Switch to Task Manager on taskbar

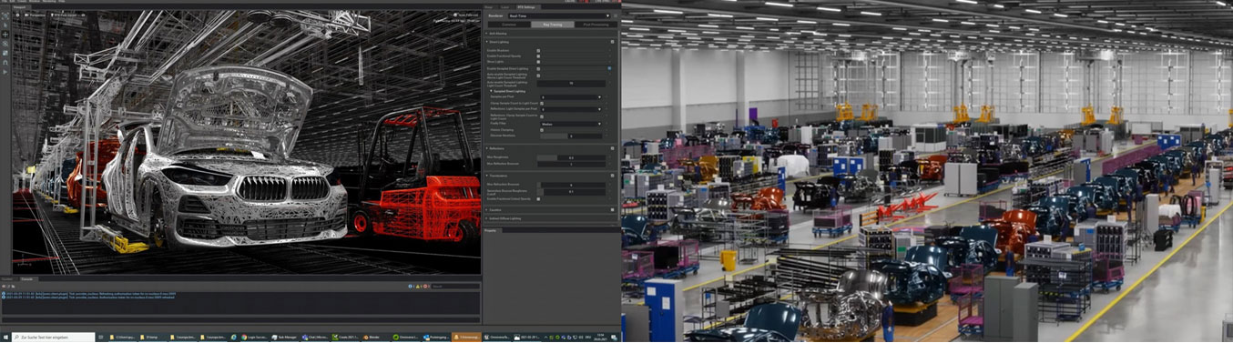[x=285, y=337]
